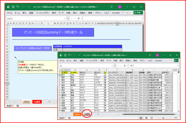The width and height of the screenshot is (186, 123).
Task: Add a new sheet in the front window
Action: pos(98,114)
